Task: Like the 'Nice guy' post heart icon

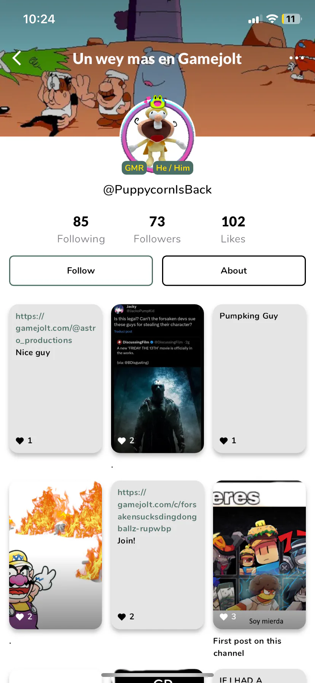Action: (x=20, y=441)
